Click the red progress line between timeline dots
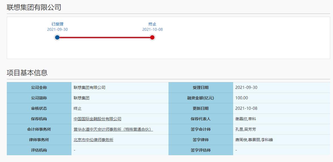The width and height of the screenshot is (333, 162). [105, 37]
